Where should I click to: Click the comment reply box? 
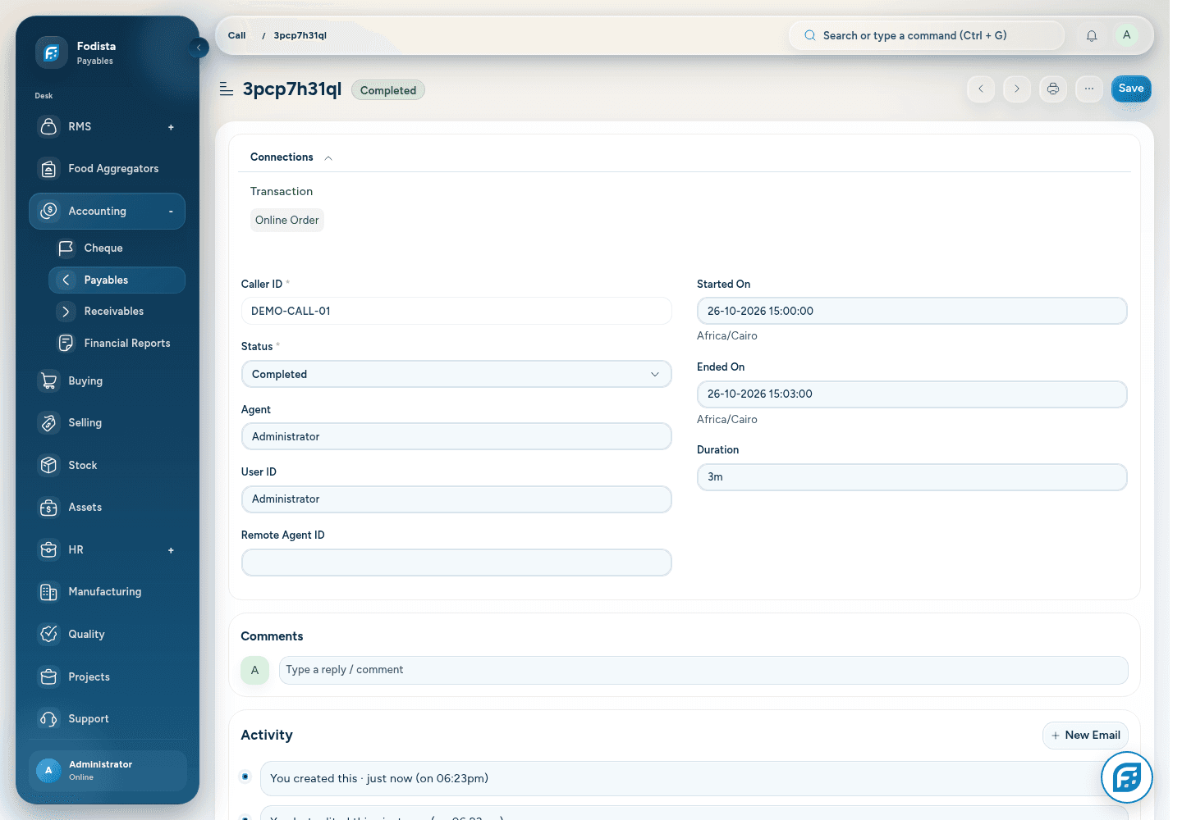[703, 670]
